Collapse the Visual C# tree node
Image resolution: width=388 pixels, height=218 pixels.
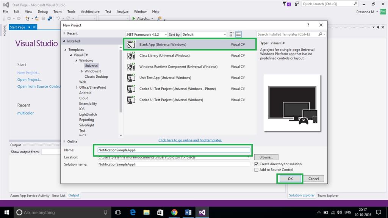[71, 55]
